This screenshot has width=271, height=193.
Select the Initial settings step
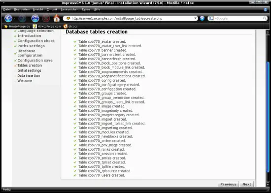click(x=29, y=70)
